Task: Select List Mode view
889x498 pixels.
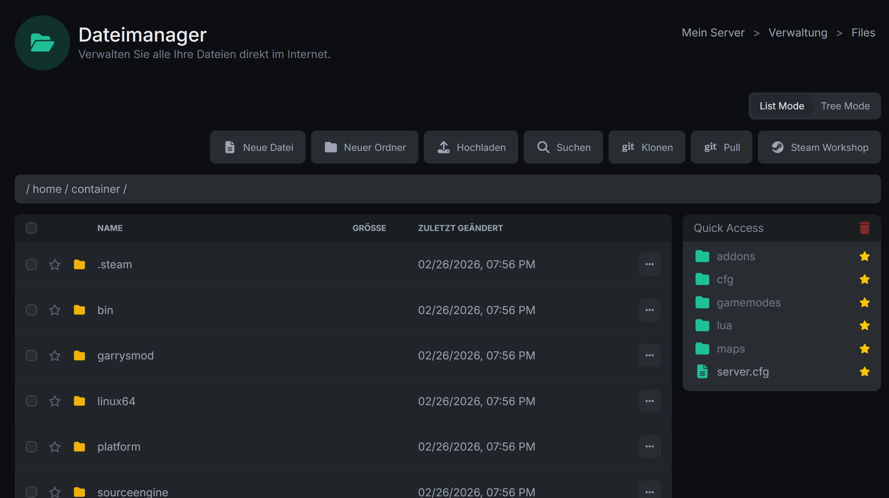Action: pos(782,106)
